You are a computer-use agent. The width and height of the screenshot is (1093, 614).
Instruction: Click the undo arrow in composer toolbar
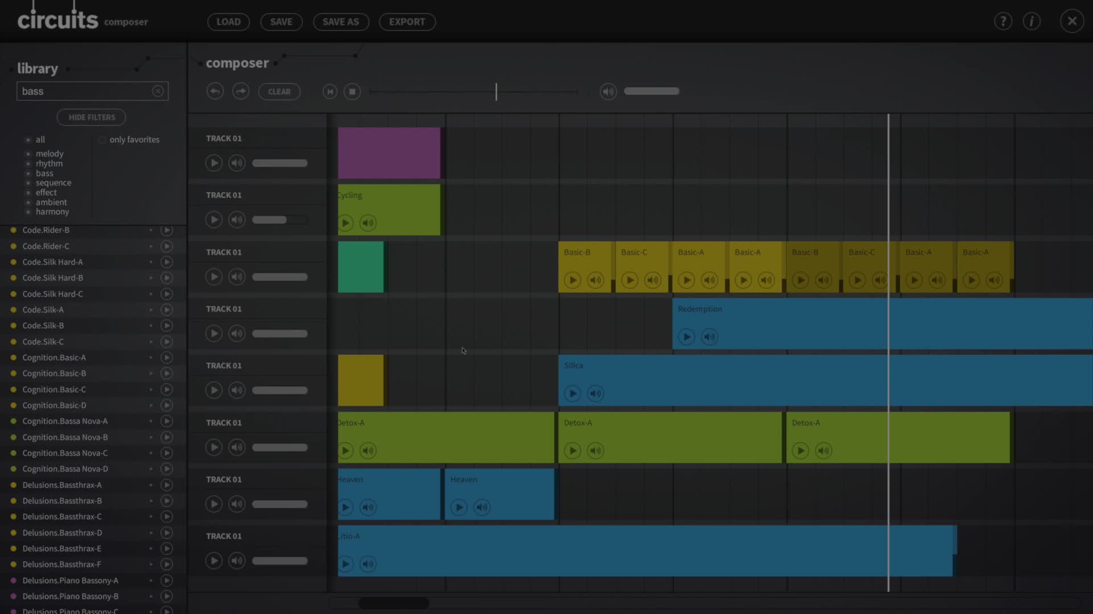(215, 92)
